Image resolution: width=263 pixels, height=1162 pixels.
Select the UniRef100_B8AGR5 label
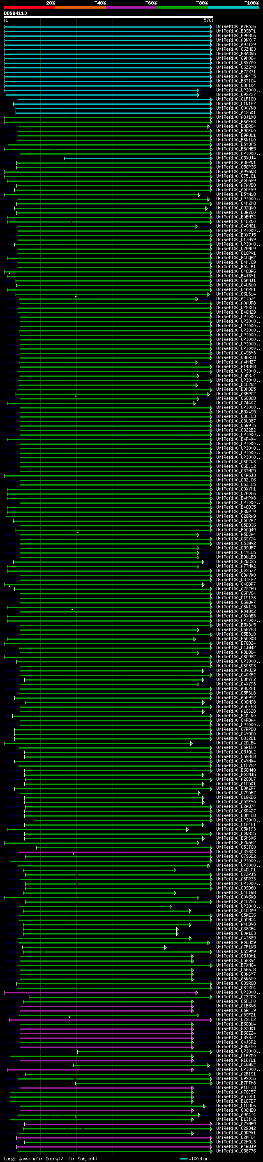(236, 54)
